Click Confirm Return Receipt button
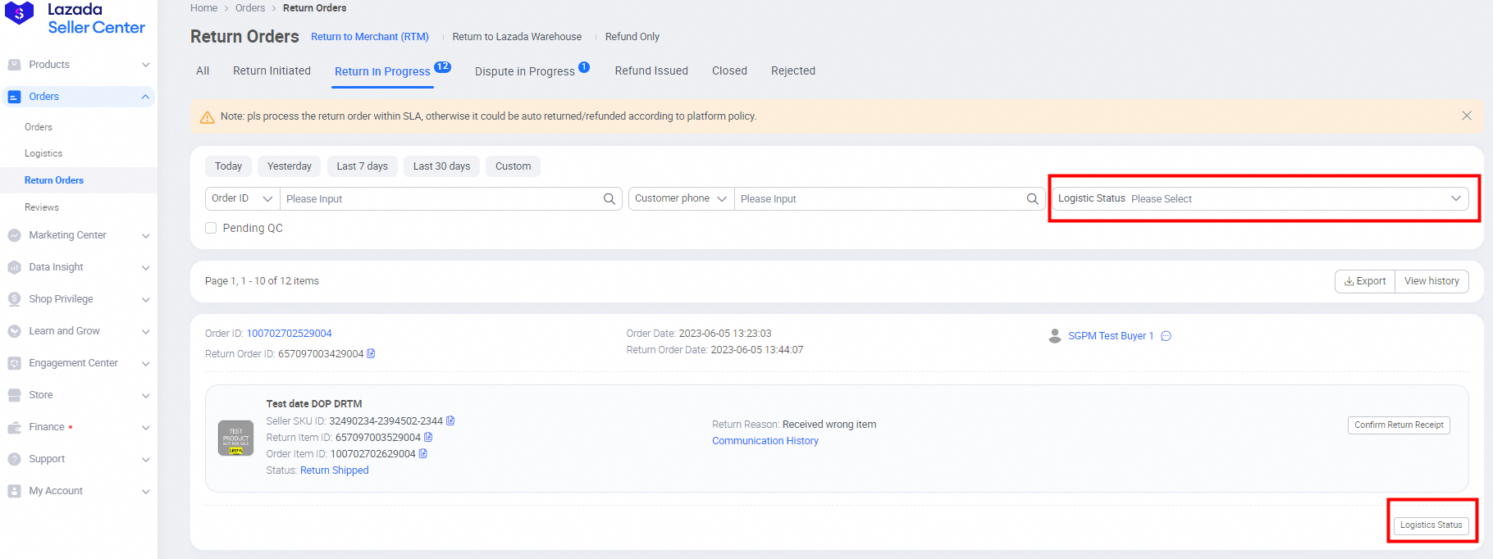The height and width of the screenshot is (559, 1493). [x=1399, y=425]
